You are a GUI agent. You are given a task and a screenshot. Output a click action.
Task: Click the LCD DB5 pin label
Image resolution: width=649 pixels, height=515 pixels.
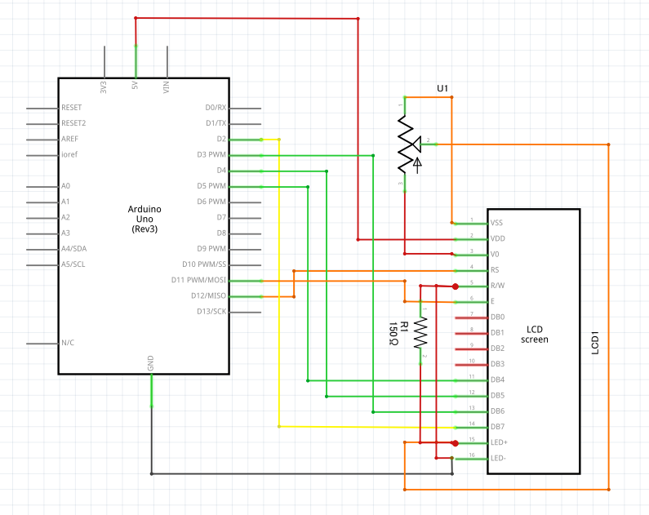pos(497,396)
